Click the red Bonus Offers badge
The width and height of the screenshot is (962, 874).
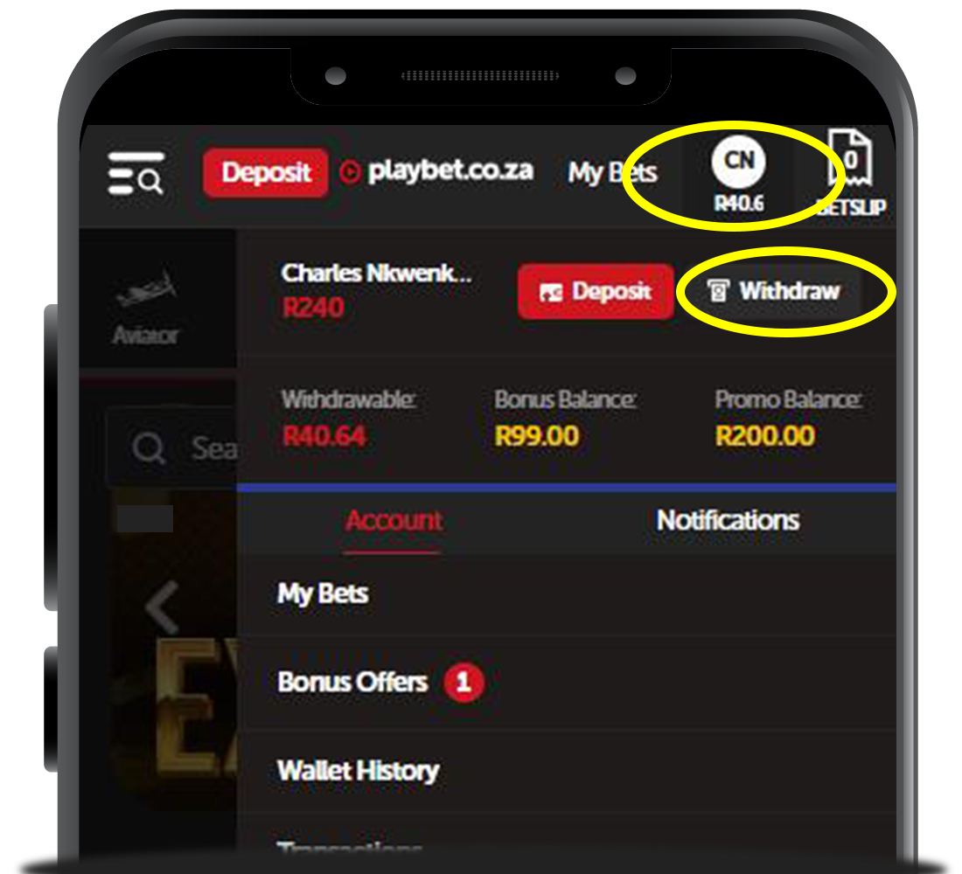tap(464, 682)
